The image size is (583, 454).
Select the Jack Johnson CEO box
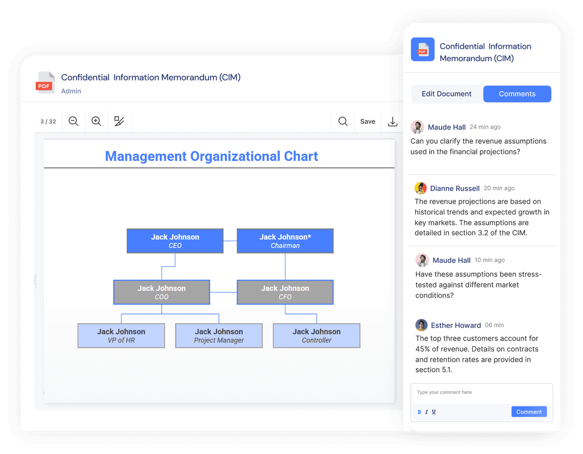pyautogui.click(x=175, y=241)
